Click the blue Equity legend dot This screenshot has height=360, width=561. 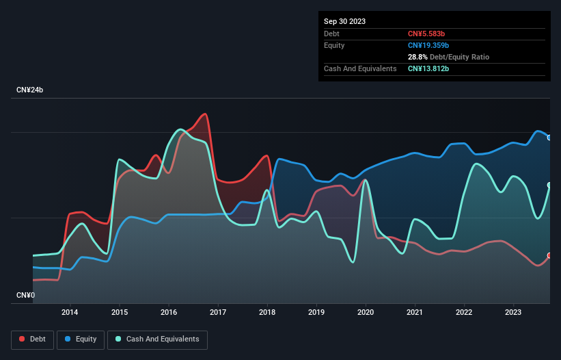68,339
